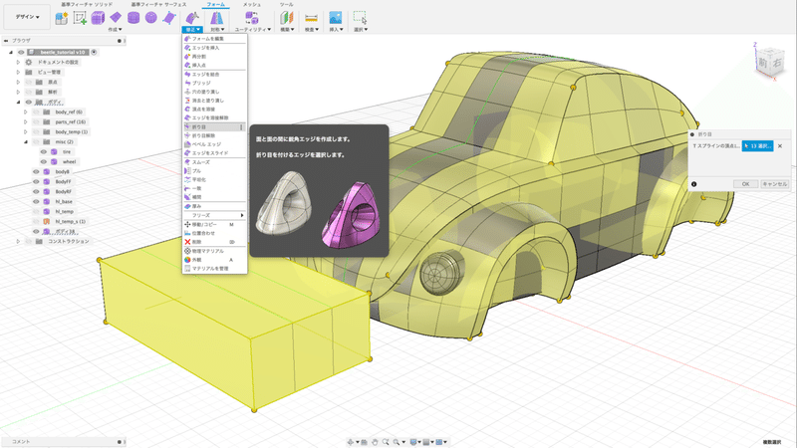This screenshot has height=448, width=797.
Task: Click the Symmetry (対称) tool icon
Action: point(217,18)
